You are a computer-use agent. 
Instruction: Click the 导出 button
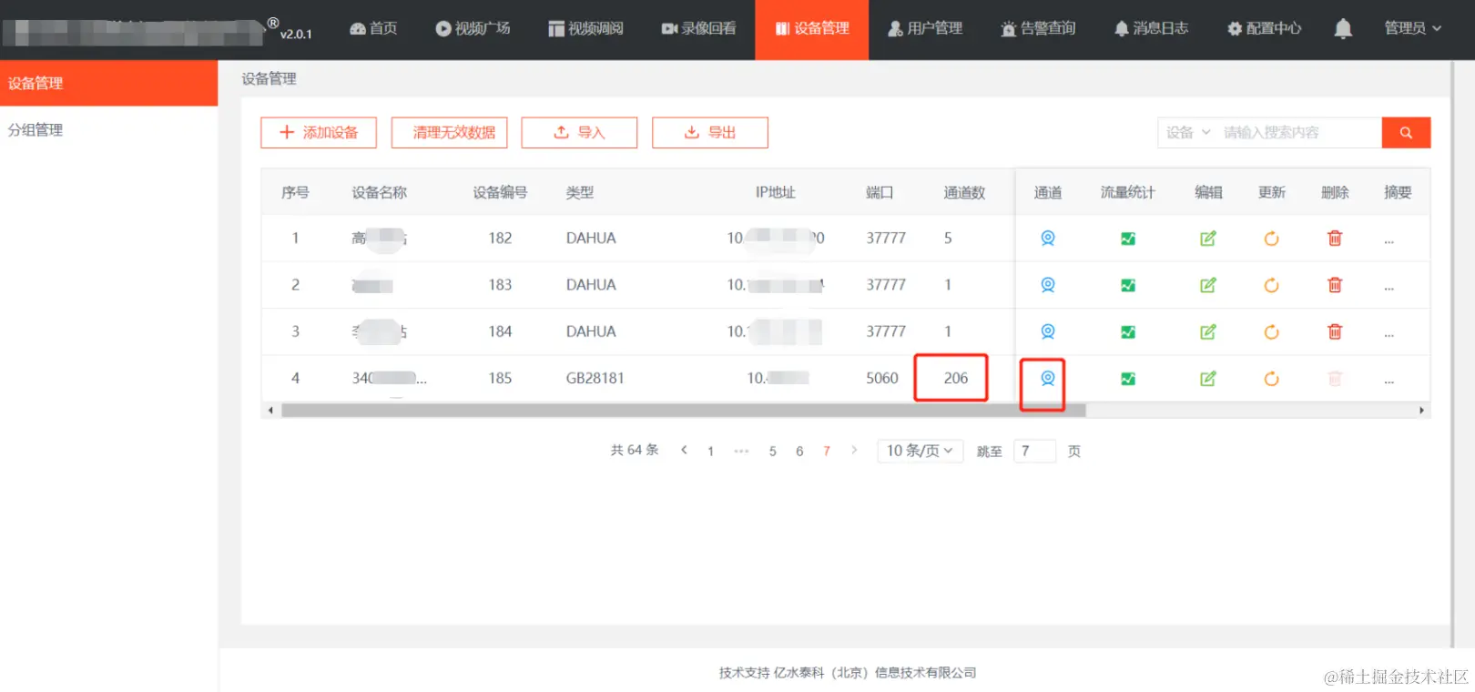point(710,133)
